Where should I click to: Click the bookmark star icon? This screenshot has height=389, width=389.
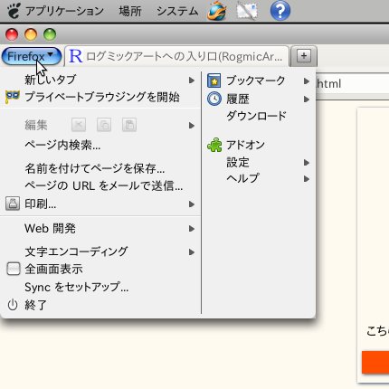pyautogui.click(x=214, y=81)
